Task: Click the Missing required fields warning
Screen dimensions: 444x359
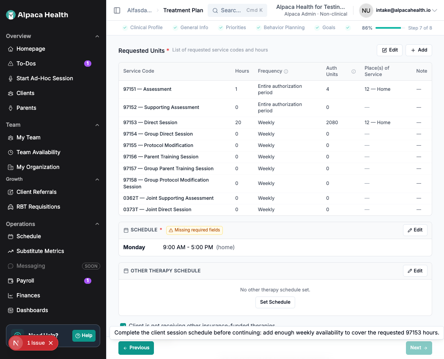Action: click(194, 230)
